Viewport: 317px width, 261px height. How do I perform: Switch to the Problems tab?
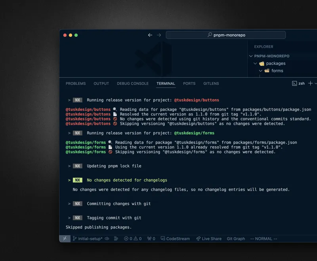(76, 84)
